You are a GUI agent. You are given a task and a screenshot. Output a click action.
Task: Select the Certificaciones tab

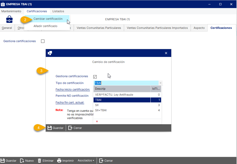pyautogui.click(x=221, y=28)
